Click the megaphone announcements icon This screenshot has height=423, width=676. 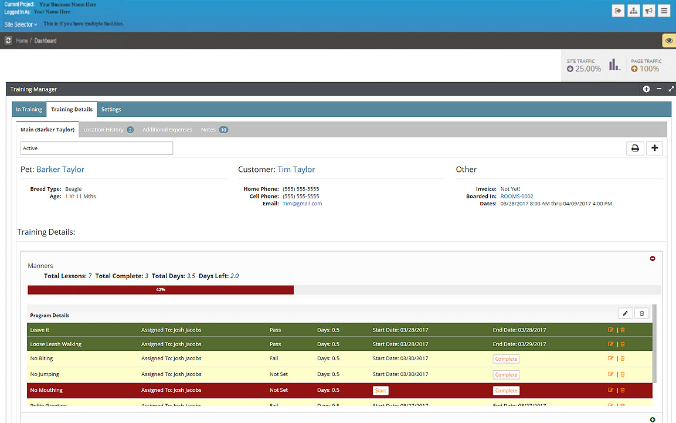[x=648, y=11]
